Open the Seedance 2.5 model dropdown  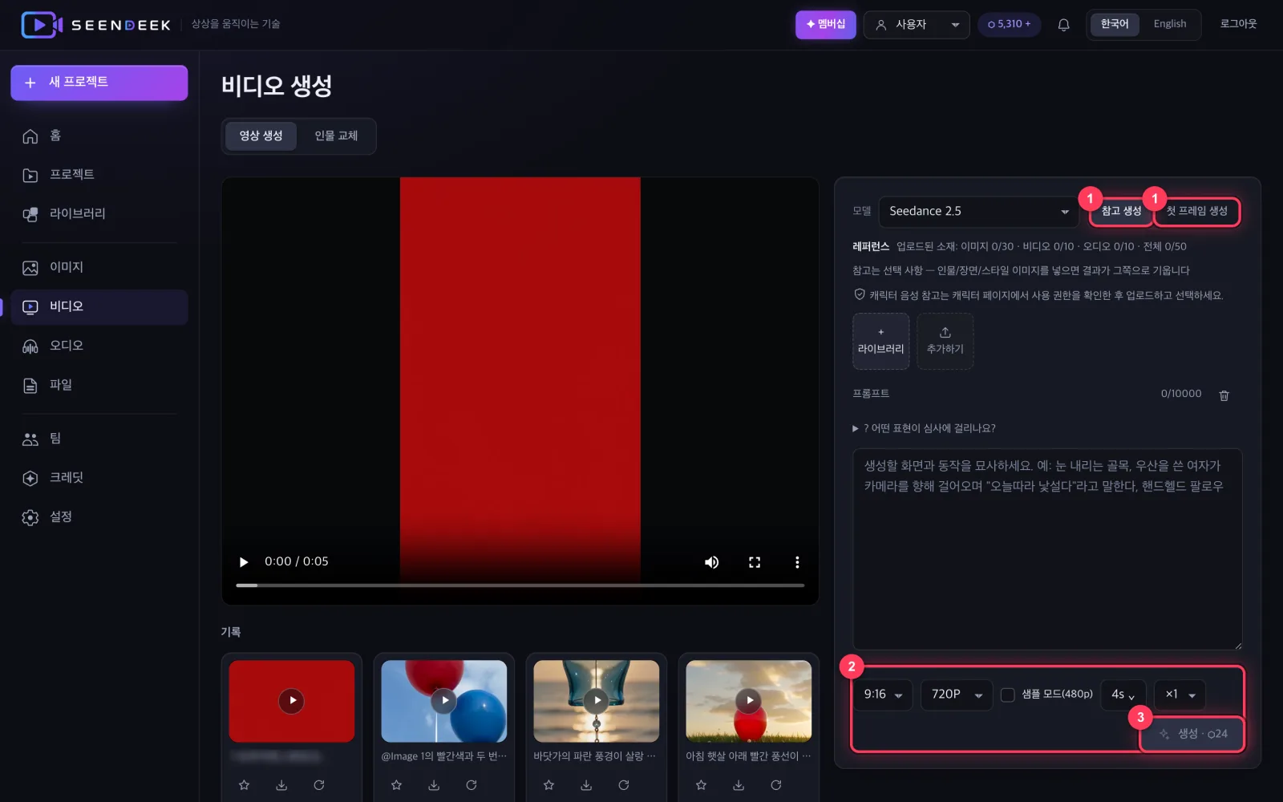(979, 212)
